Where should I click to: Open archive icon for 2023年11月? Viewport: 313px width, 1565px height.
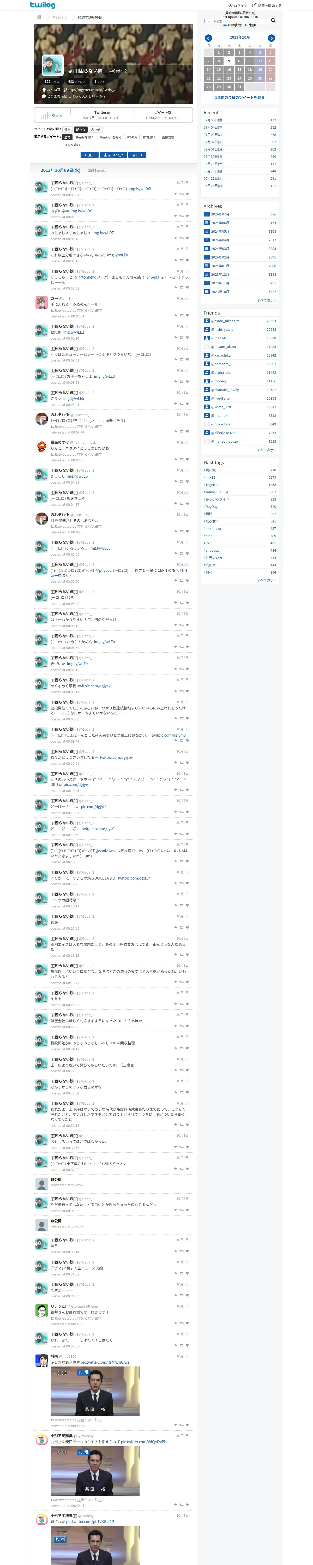pyautogui.click(x=207, y=283)
